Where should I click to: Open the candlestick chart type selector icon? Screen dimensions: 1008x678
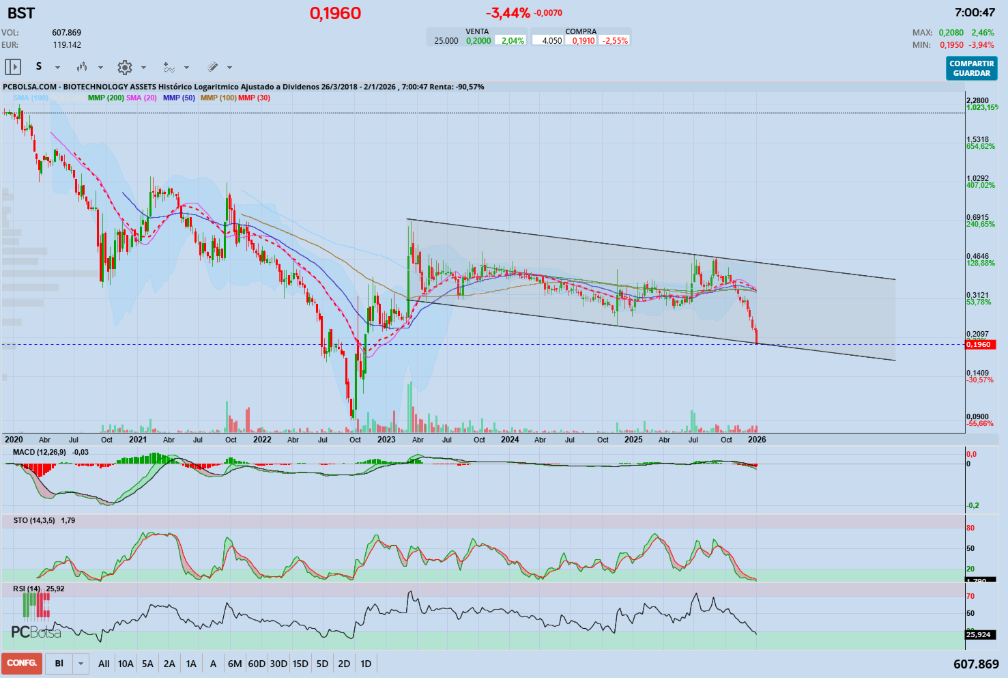[x=83, y=67]
